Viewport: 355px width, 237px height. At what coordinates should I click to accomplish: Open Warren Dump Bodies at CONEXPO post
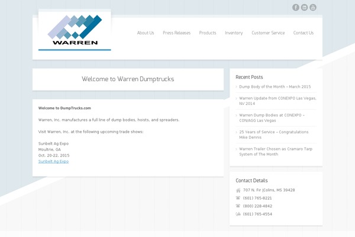tap(272, 118)
